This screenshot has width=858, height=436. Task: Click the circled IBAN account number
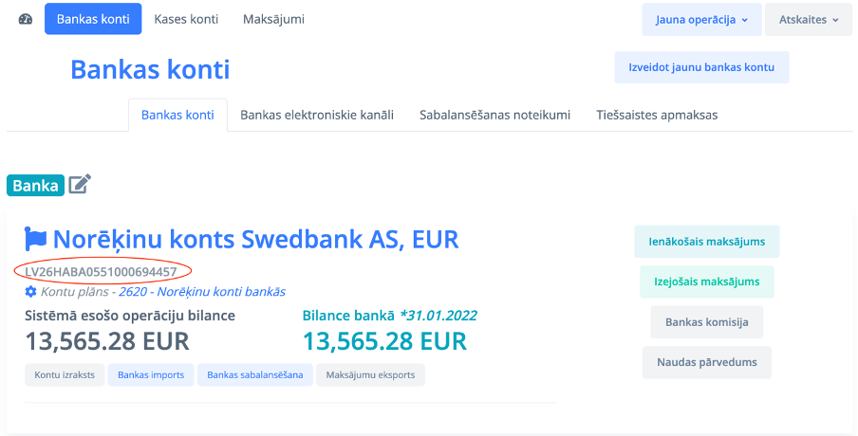pyautogui.click(x=101, y=272)
